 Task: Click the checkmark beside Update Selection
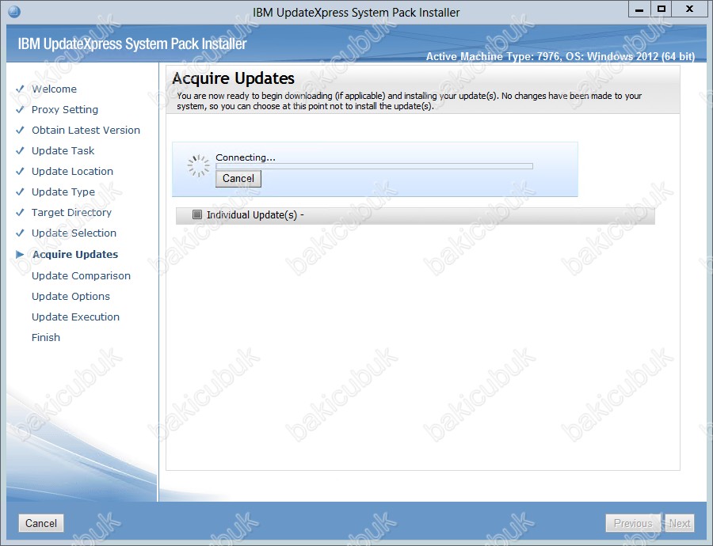coord(20,233)
